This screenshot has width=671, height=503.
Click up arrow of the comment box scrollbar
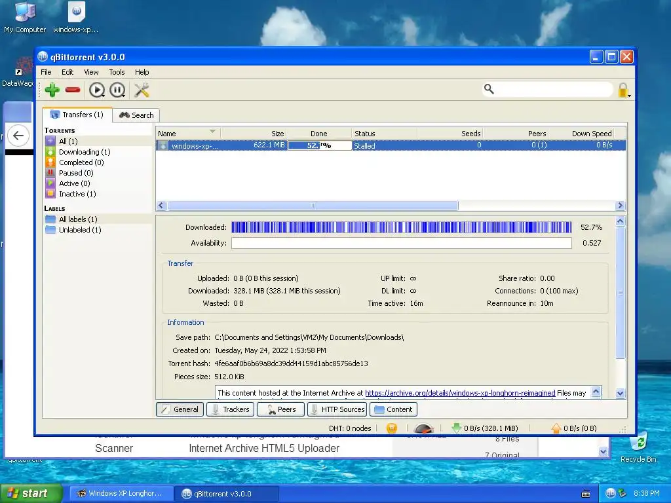click(x=596, y=392)
